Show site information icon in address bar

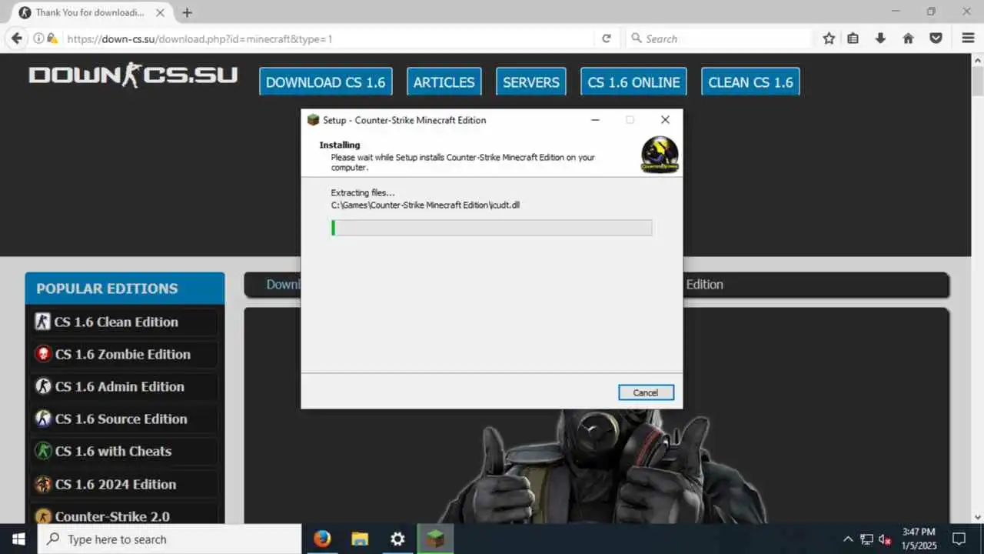click(x=38, y=38)
